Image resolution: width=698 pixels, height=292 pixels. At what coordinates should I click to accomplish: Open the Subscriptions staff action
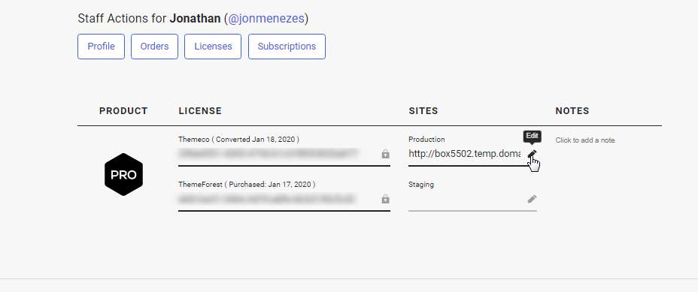point(287,47)
